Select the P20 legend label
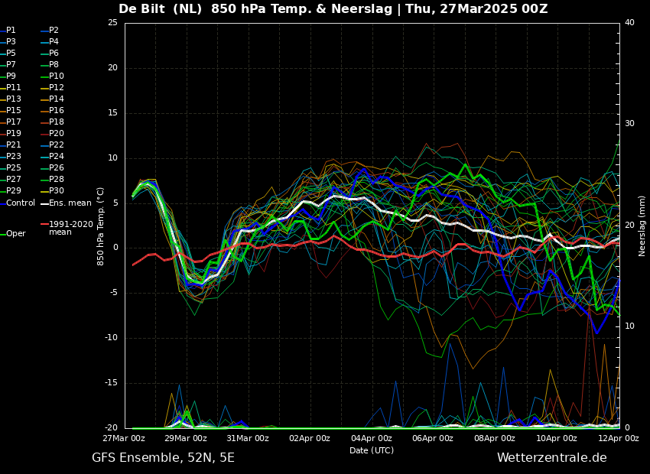Viewport: 650px width, 474px height. tap(57, 134)
